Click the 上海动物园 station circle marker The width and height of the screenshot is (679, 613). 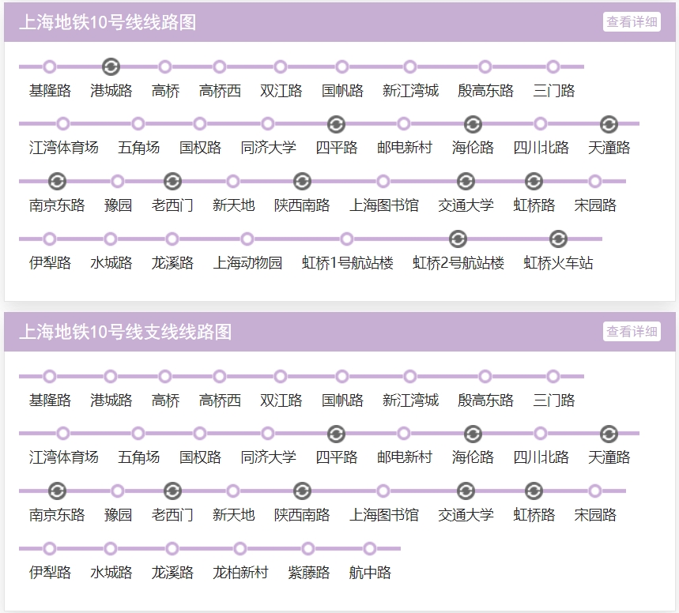coord(247,239)
